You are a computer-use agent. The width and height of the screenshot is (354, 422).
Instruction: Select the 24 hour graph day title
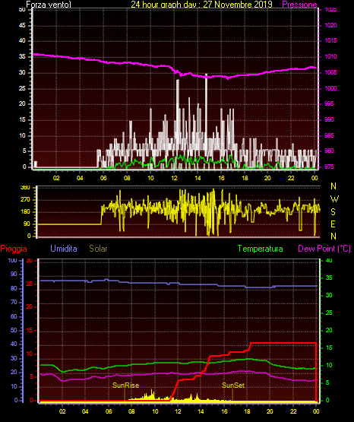tap(201, 5)
